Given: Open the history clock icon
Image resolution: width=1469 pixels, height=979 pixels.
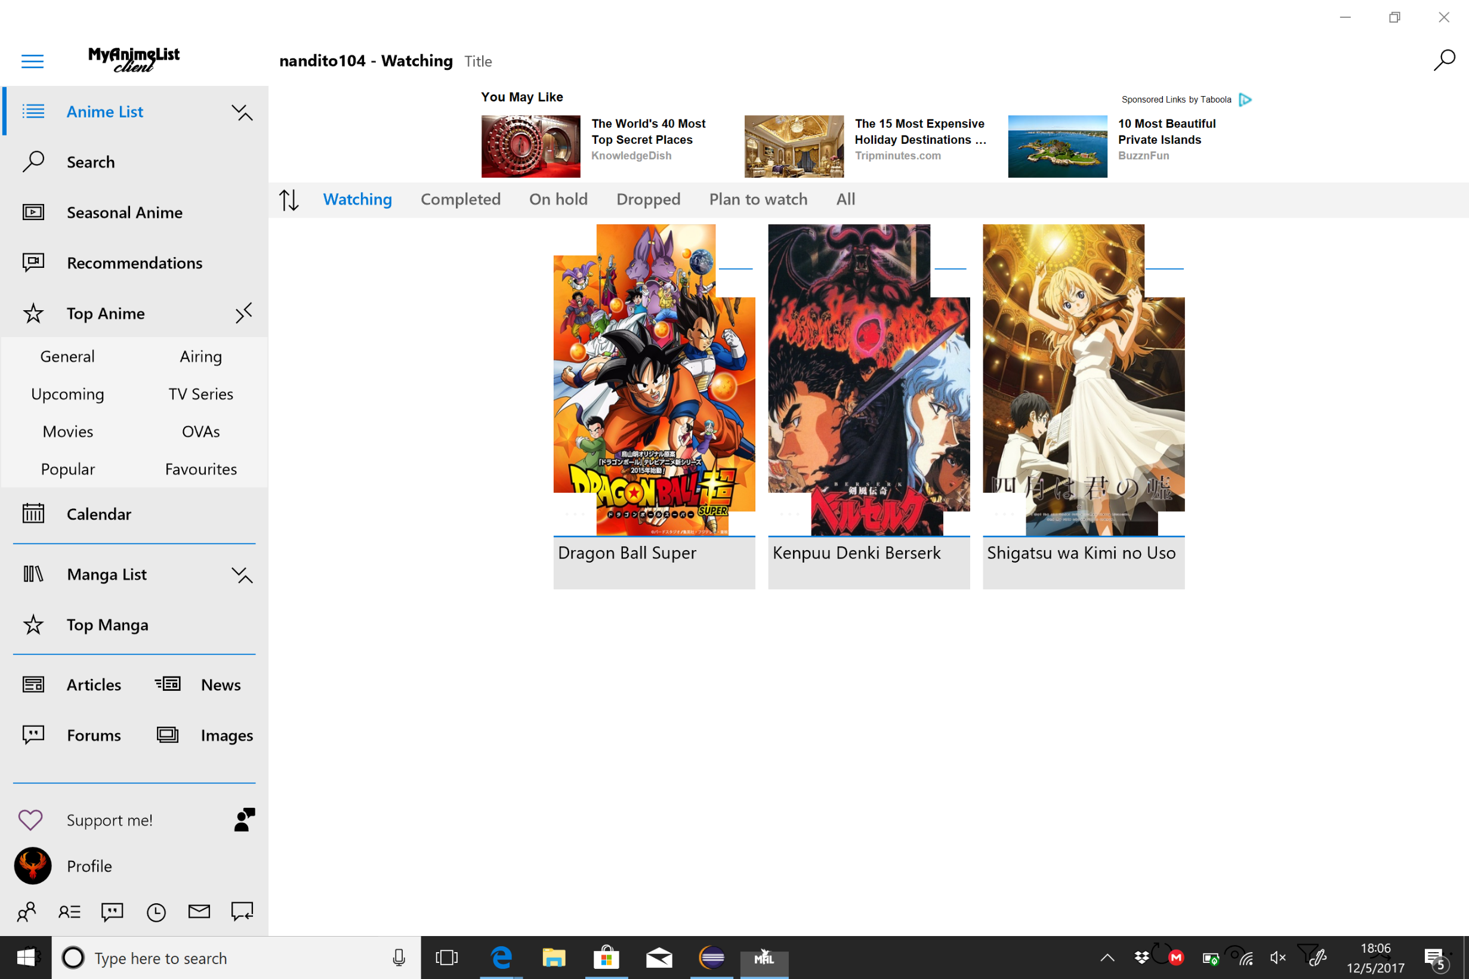Looking at the screenshot, I should pyautogui.click(x=156, y=912).
